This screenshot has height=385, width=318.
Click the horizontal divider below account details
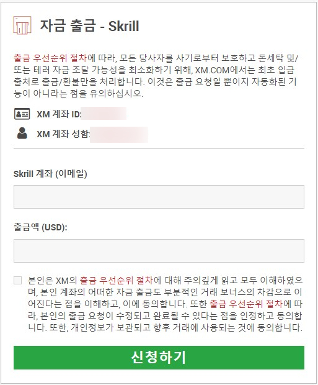[x=159, y=148]
